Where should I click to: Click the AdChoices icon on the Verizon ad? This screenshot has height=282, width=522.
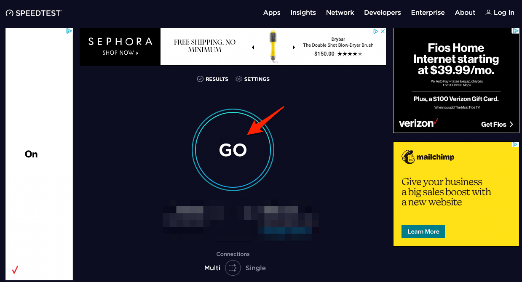pyautogui.click(x=516, y=31)
